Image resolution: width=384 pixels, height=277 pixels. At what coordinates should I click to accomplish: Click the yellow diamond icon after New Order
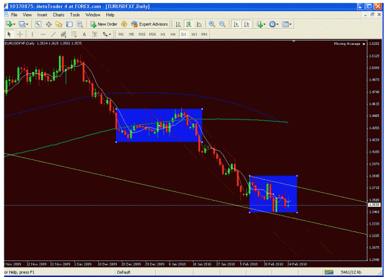click(x=124, y=24)
